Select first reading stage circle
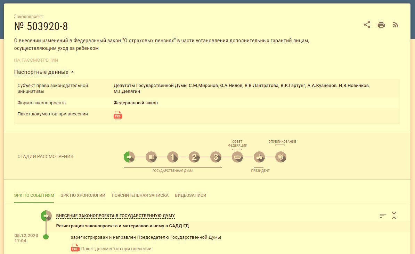 pyautogui.click(x=173, y=157)
